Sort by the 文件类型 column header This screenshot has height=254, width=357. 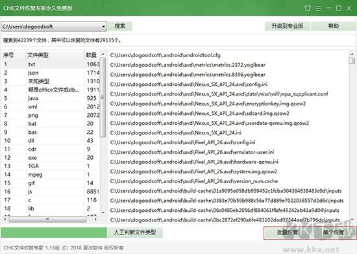click(55, 55)
